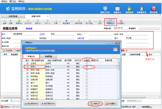Switch to the 功能导航图 tab
Screen dimensions: 162x109
(x=13, y=16)
